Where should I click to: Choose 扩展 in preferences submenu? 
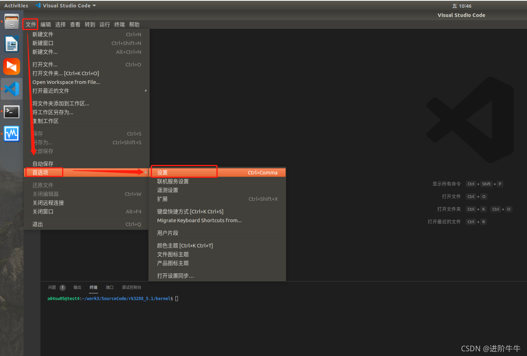click(218, 199)
